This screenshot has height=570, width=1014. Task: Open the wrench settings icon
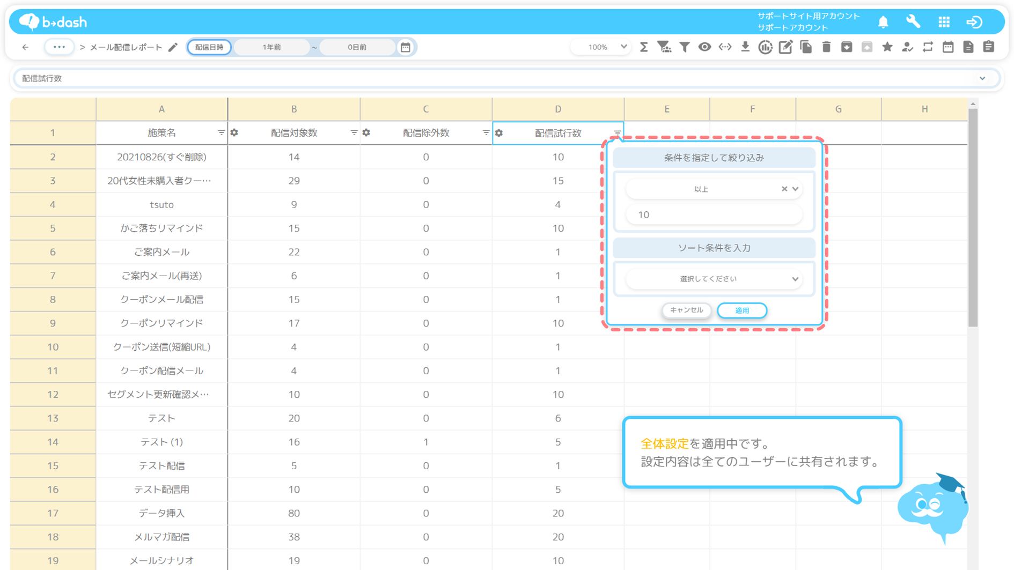coord(913,22)
